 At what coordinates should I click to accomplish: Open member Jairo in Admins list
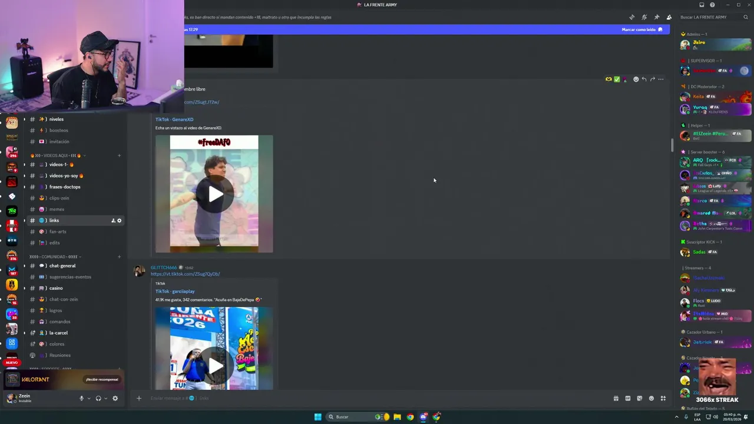716,44
